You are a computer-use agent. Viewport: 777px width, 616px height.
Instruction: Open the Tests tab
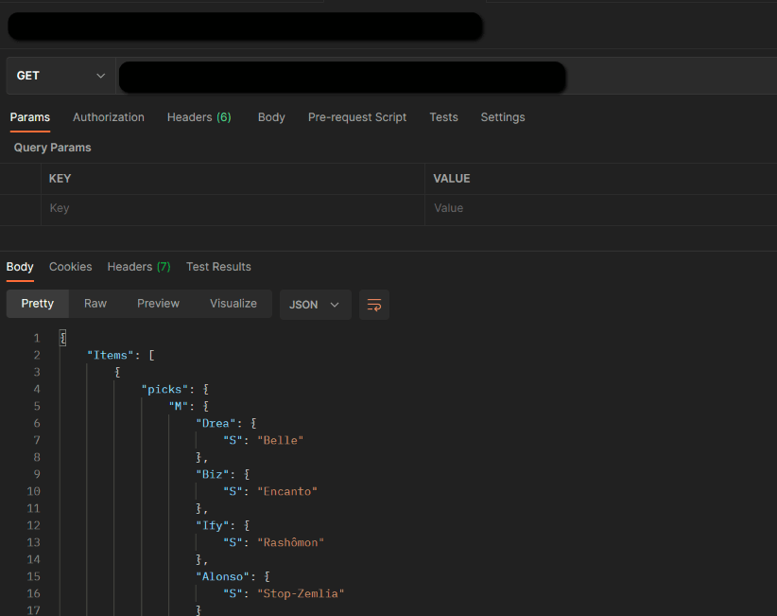point(443,117)
